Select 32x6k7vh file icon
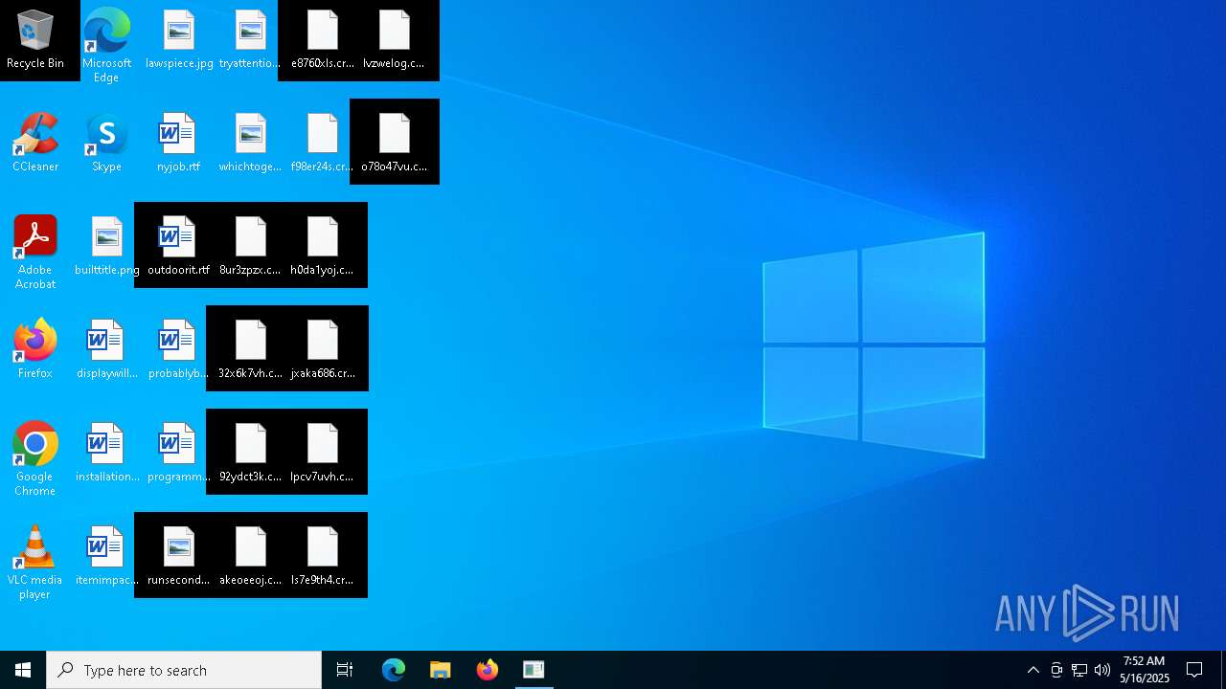The height and width of the screenshot is (689, 1226). pyautogui.click(x=250, y=350)
